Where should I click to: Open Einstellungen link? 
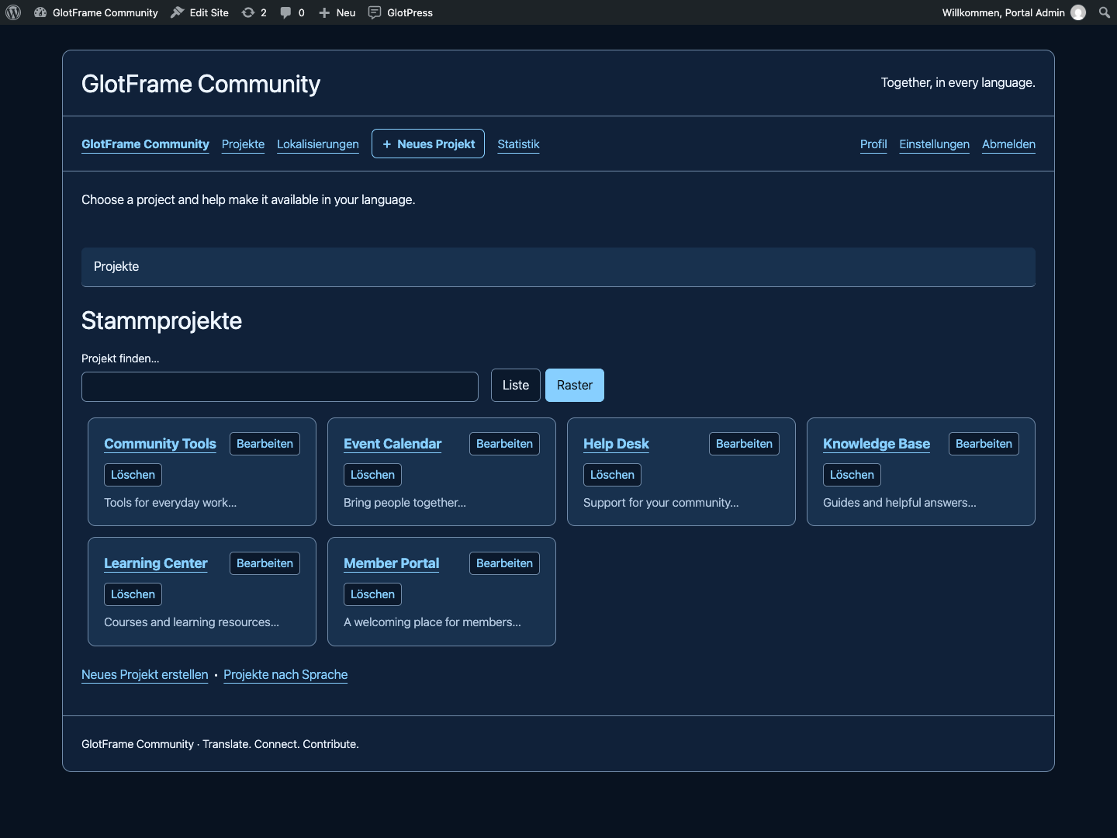click(934, 144)
